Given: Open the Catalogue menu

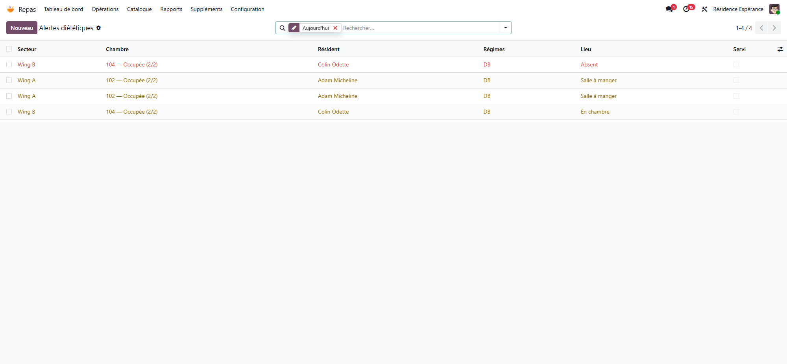Looking at the screenshot, I should 139,9.
